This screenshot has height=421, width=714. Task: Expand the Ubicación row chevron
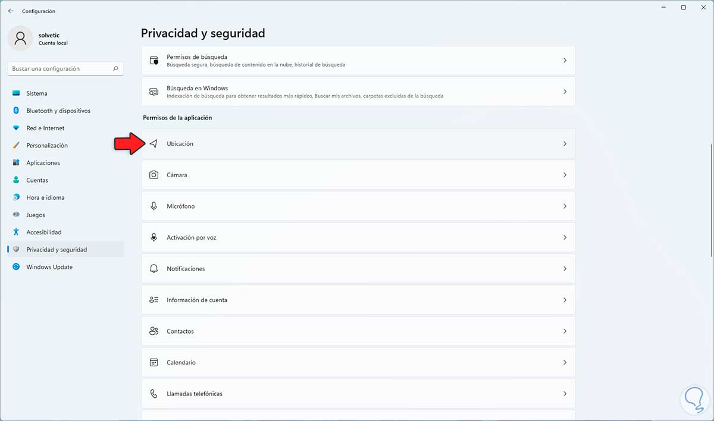565,144
